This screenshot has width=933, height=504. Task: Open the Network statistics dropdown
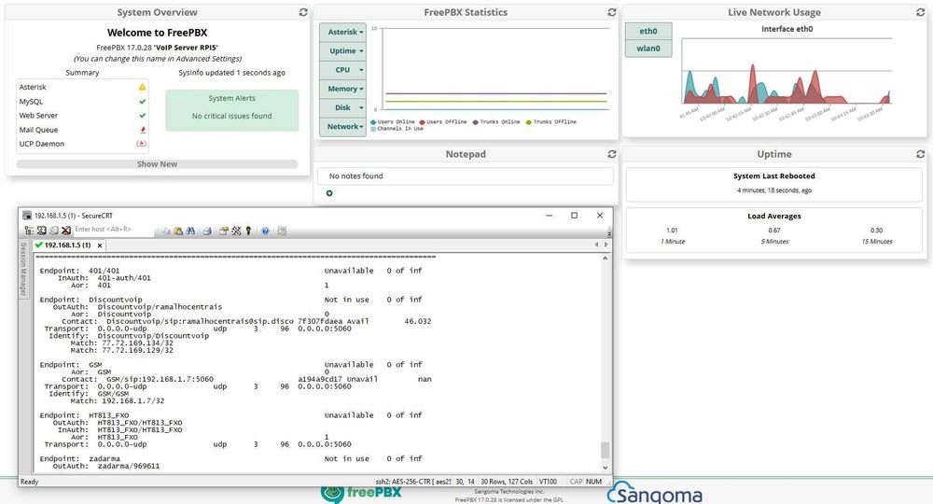click(x=342, y=127)
